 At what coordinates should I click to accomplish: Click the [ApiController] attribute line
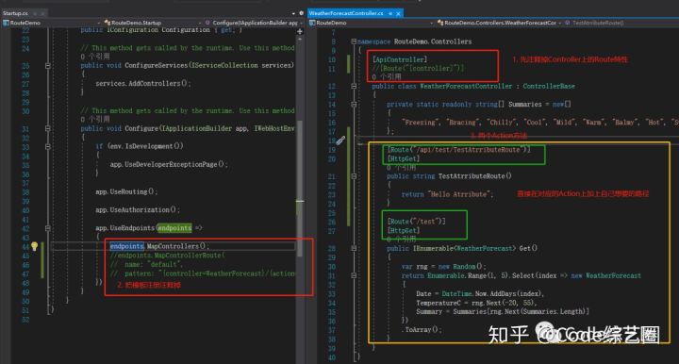400,59
